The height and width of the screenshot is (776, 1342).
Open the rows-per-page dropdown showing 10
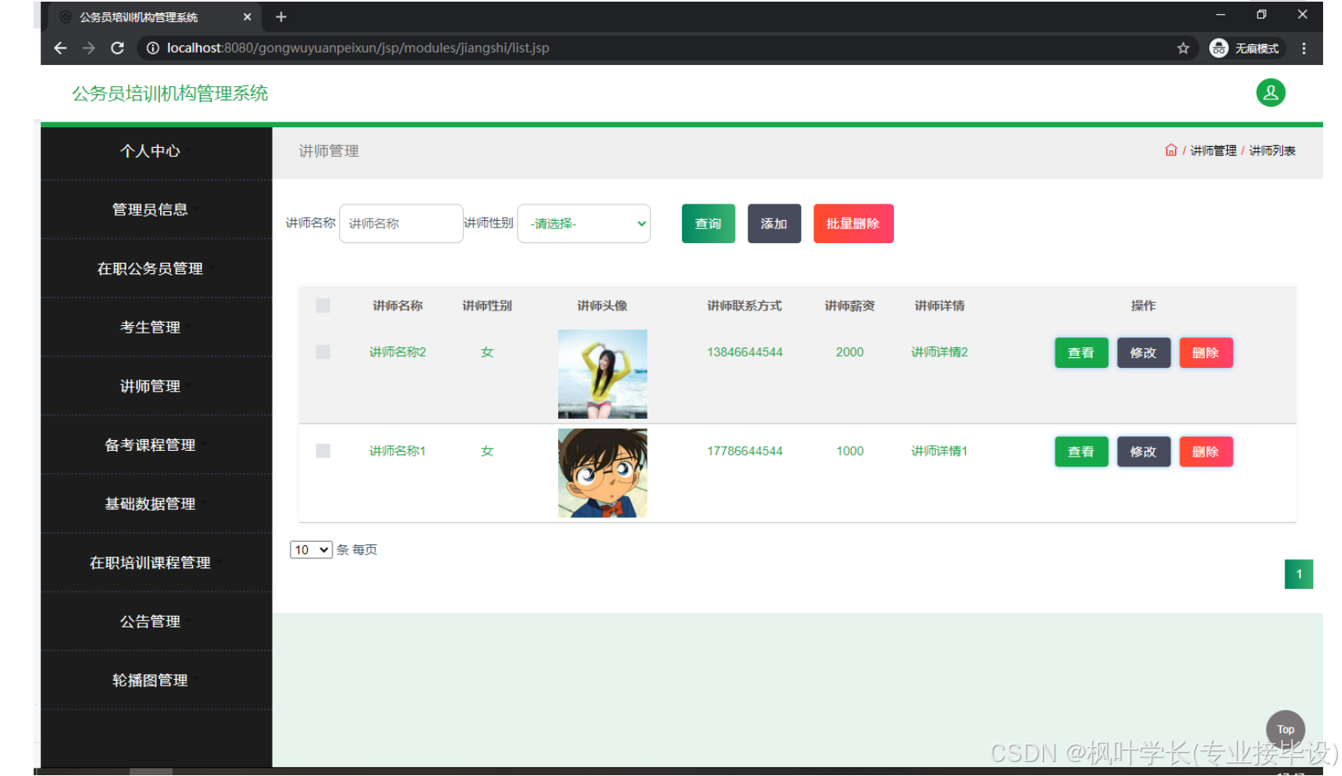[311, 550]
